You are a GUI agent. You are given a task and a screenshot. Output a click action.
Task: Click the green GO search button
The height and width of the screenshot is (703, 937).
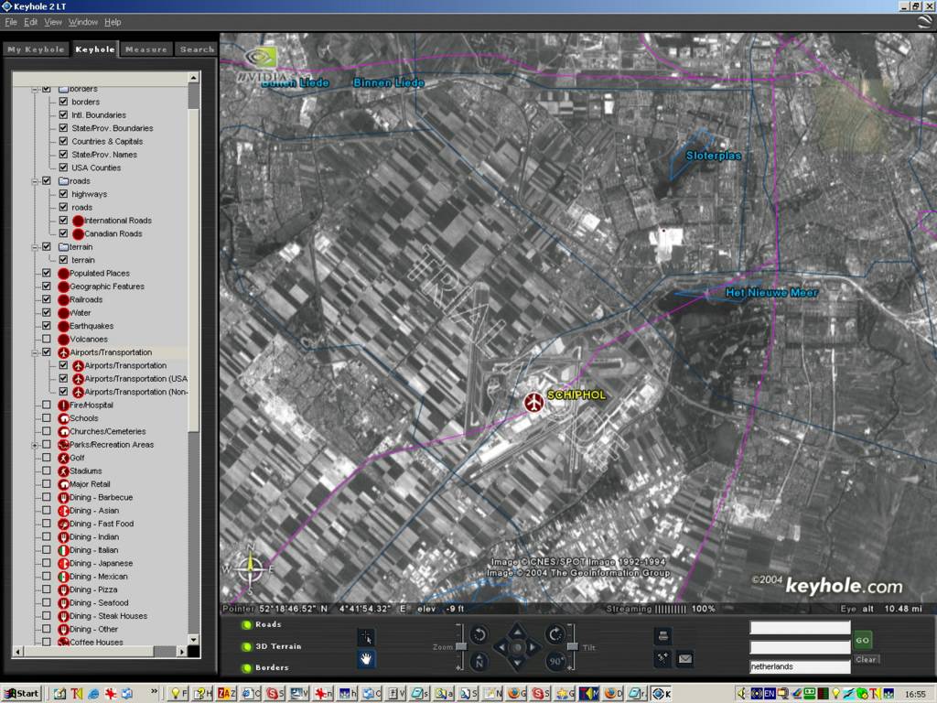862,640
